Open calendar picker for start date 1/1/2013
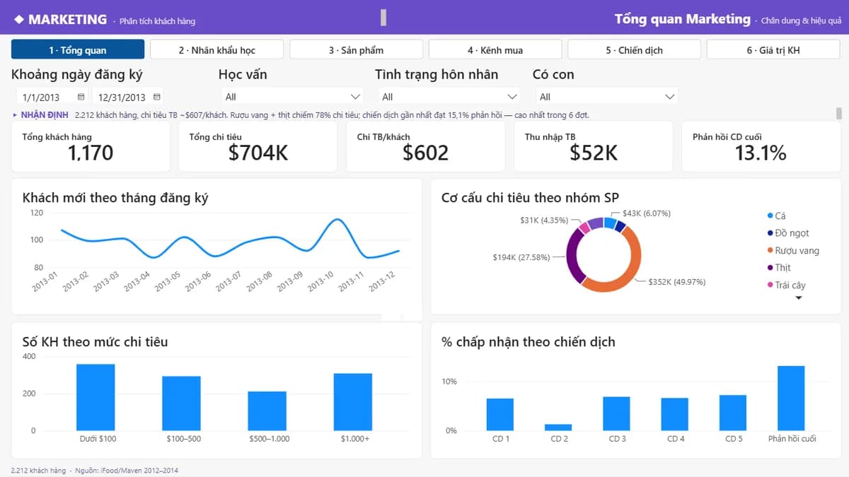This screenshot has height=477, width=849. (x=81, y=97)
